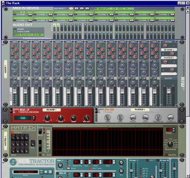Collapse the hardware interface device
190x178 pixels.
[4, 8]
